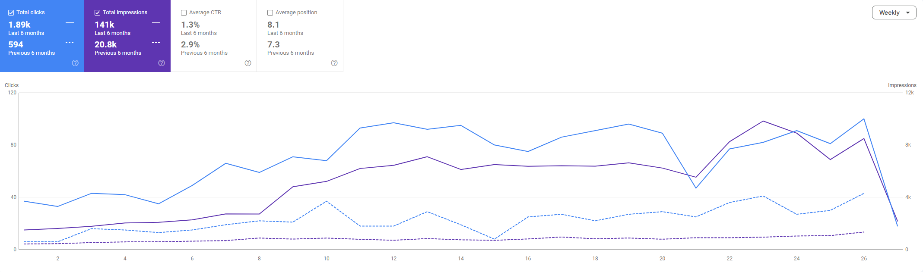Uncheck the Total clicks checkbox
Image resolution: width=923 pixels, height=272 pixels.
pos(11,12)
